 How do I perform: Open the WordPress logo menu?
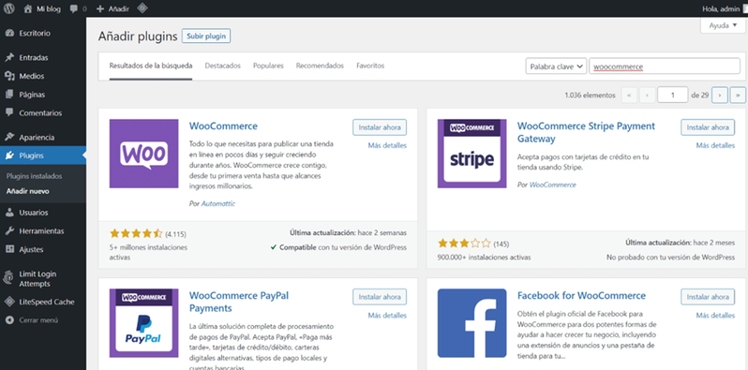click(x=9, y=8)
